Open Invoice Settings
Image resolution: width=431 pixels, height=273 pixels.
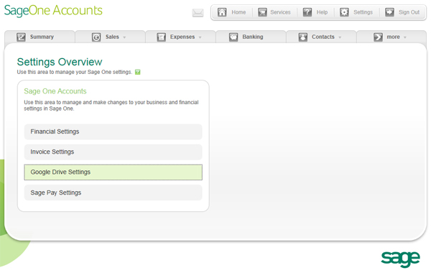(113, 152)
